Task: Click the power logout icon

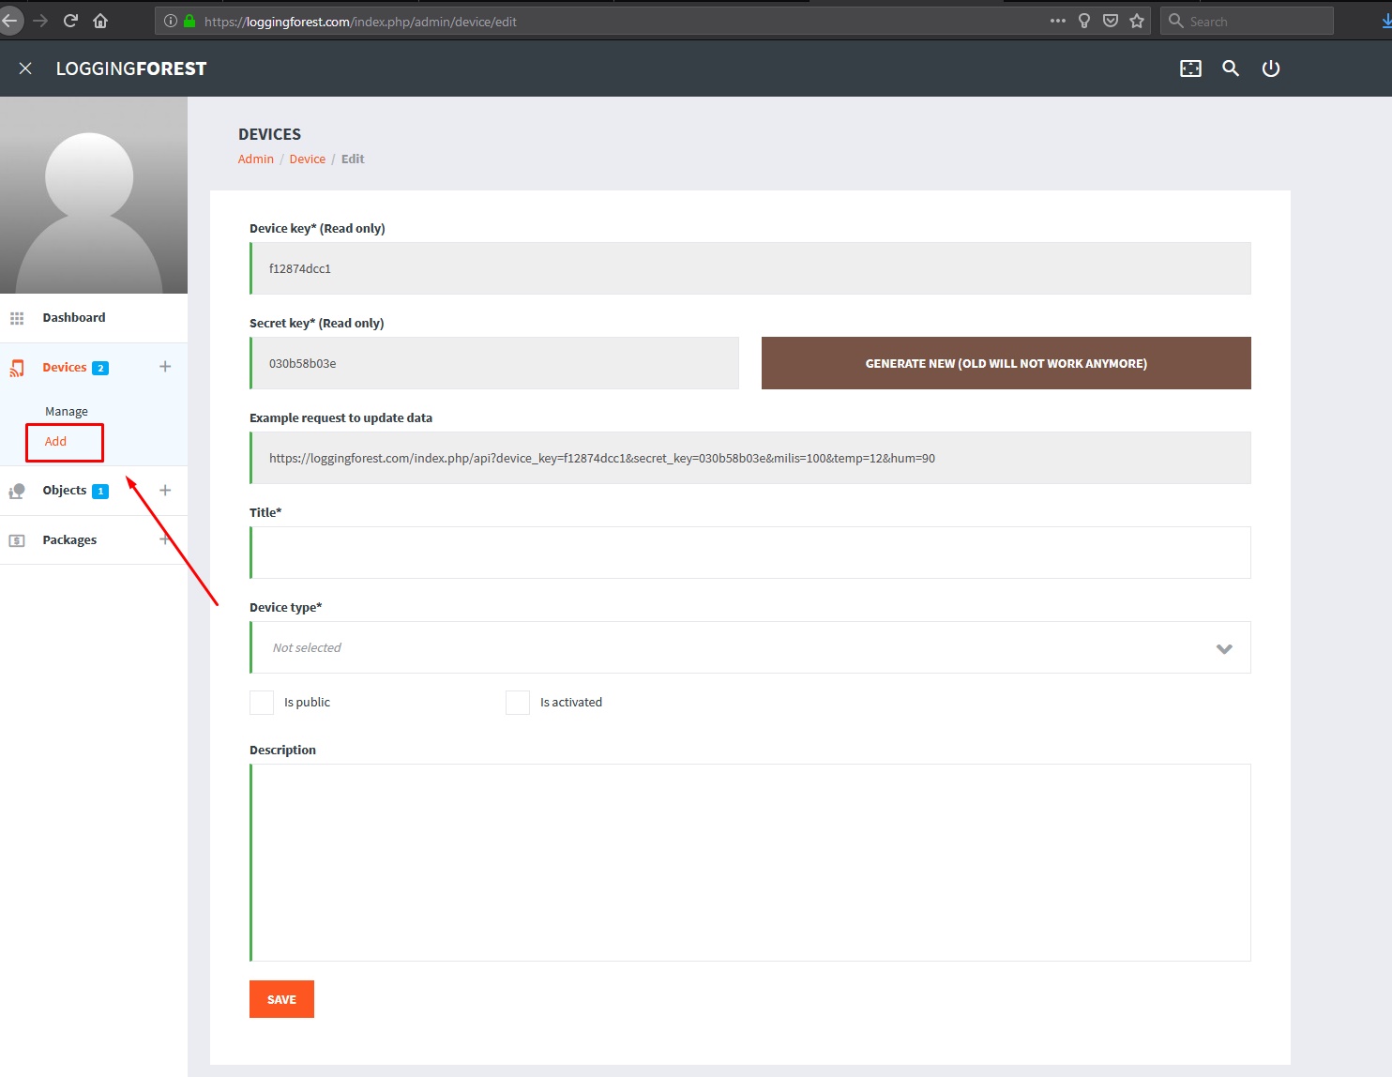Action: 1271,68
